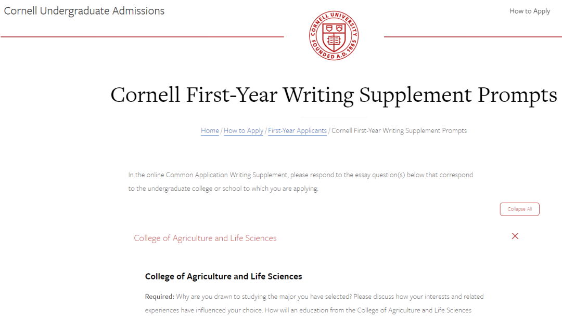Click the red divider line right of seal
This screenshot has width=562, height=318.
pos(472,36)
